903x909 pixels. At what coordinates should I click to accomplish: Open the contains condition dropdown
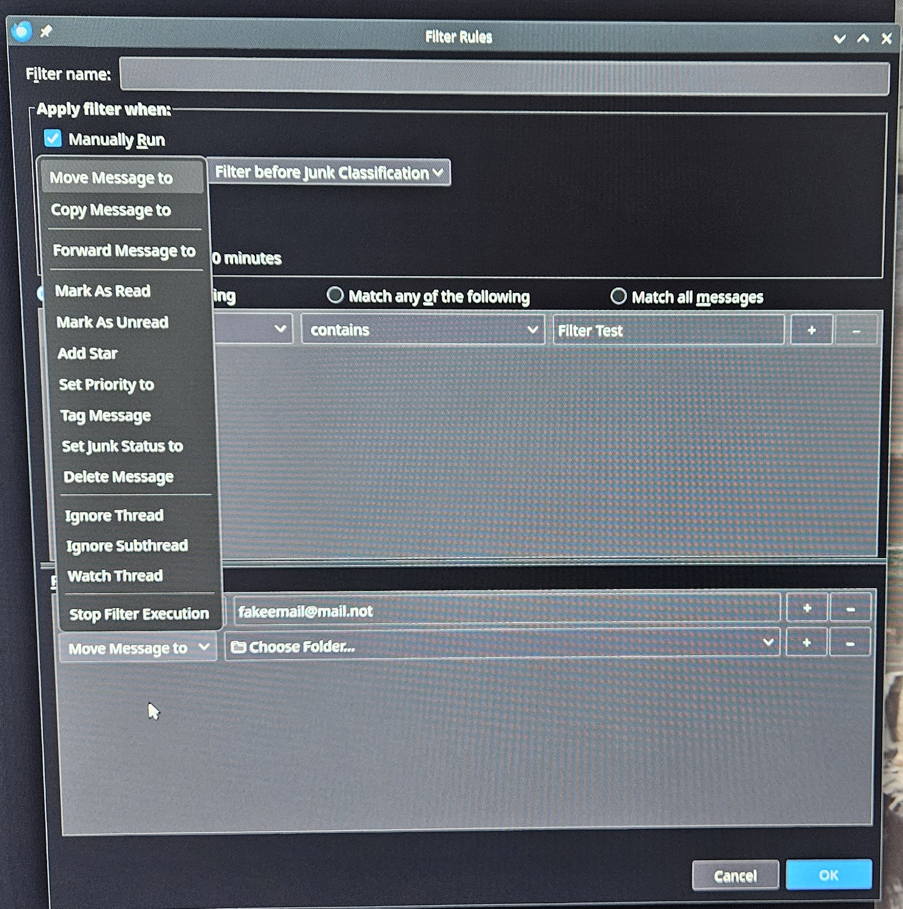(x=423, y=330)
